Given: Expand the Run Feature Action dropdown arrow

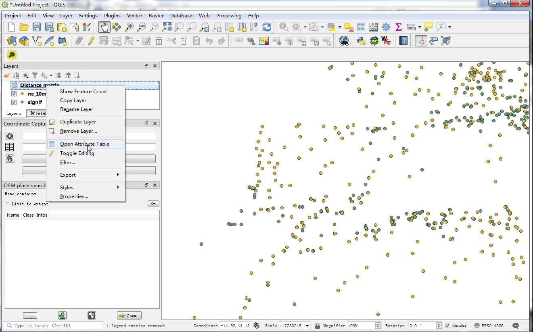Looking at the screenshot, I should pyautogui.click(x=305, y=27).
